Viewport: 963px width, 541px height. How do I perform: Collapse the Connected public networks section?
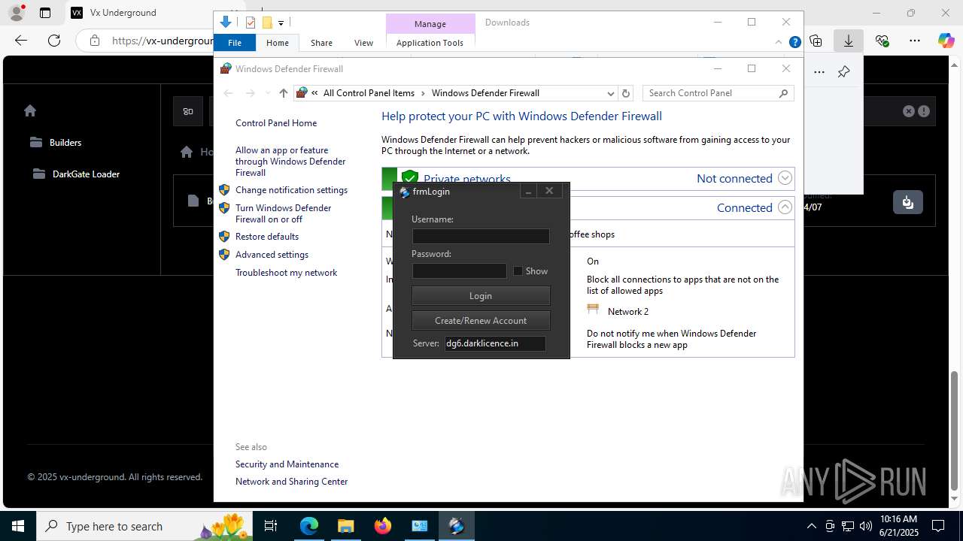point(785,207)
